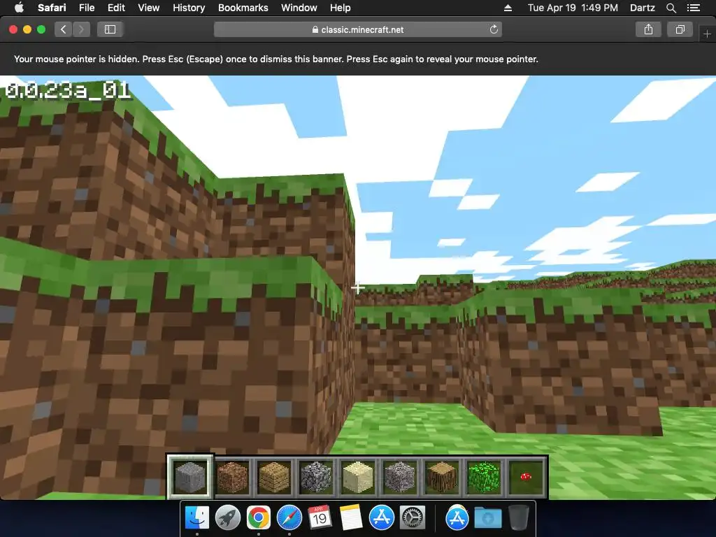Select the dirt block in hotbar
Screen dimensions: 716x537
tap(232, 477)
